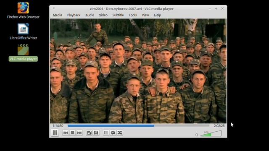Go to previous media track
Image resolution: width=269 pixels, height=151 pixels.
(66, 133)
